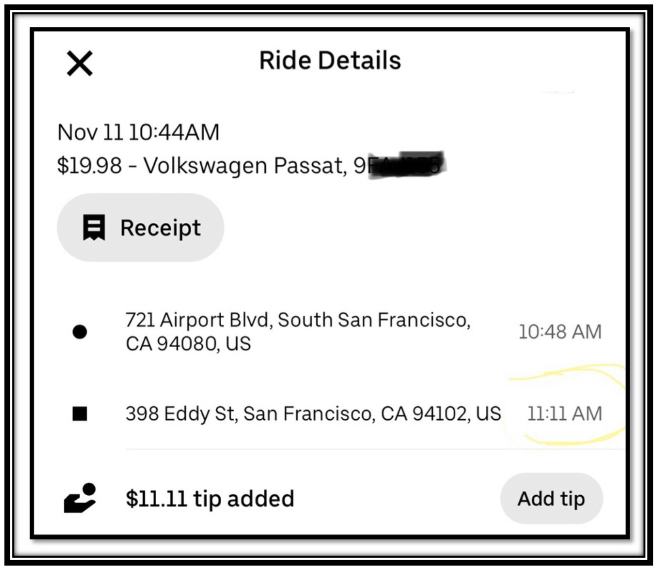Click the 10:48 AM pickup time
The width and height of the screenshot is (656, 570).
(560, 332)
